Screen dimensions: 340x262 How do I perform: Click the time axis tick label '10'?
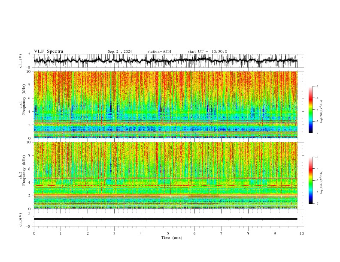pos(302,233)
